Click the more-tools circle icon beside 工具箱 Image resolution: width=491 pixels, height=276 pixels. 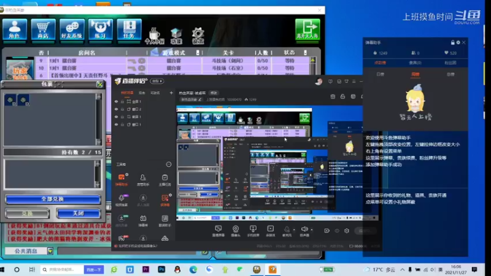[168, 164]
